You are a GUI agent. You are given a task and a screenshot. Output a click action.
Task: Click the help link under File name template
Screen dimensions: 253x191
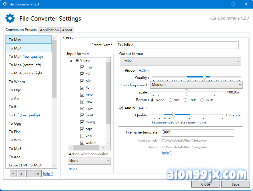pyautogui.click(x=166, y=153)
